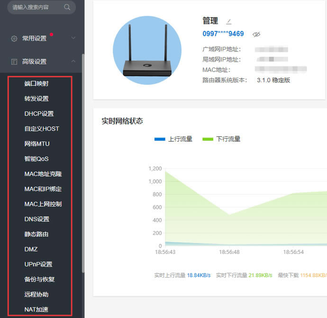The width and height of the screenshot is (327, 318).
Task: Click the pencil edit icon beside 管理
Action: [x=229, y=21]
